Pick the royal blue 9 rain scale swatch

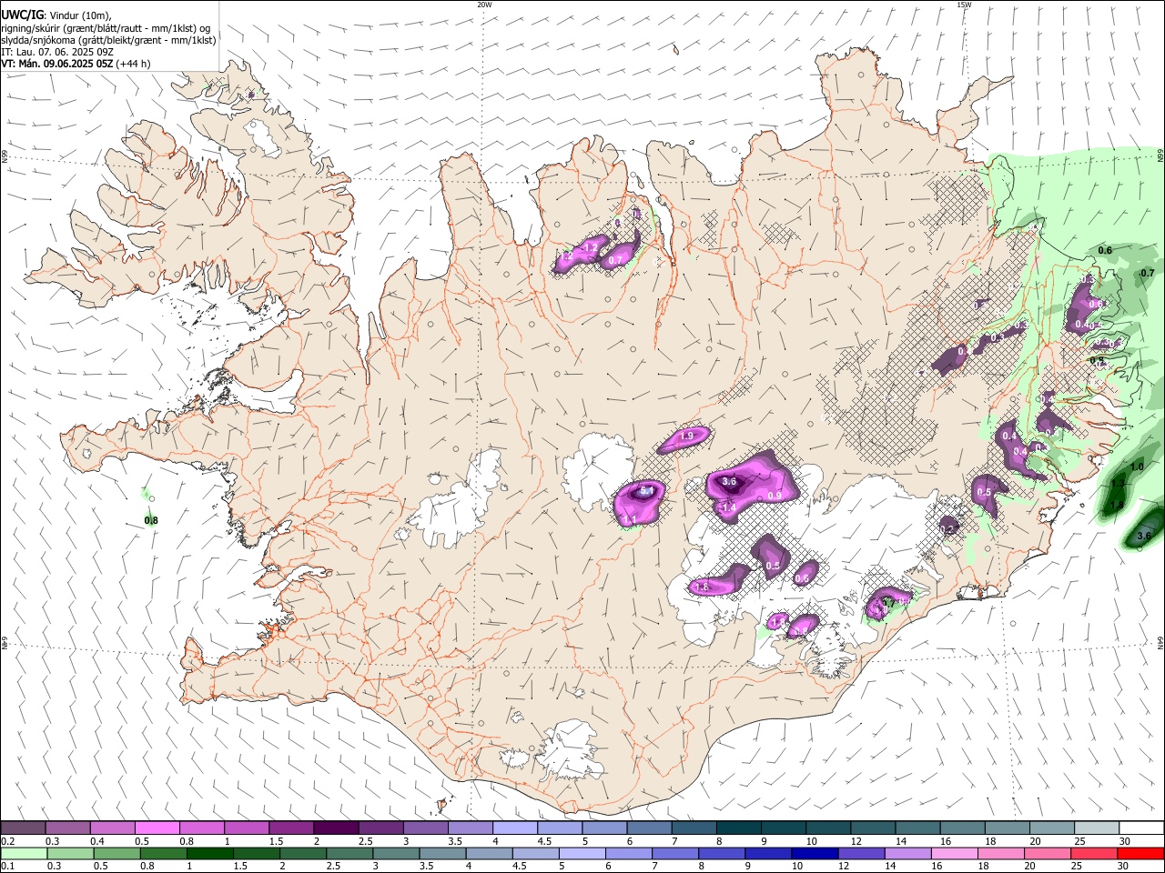[x=768, y=854]
